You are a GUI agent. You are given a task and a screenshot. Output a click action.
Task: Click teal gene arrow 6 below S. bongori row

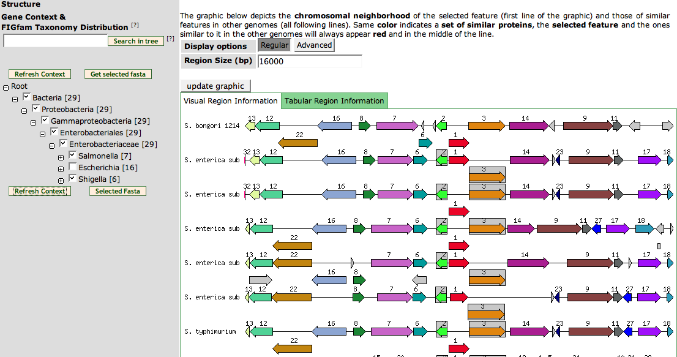[x=425, y=143]
